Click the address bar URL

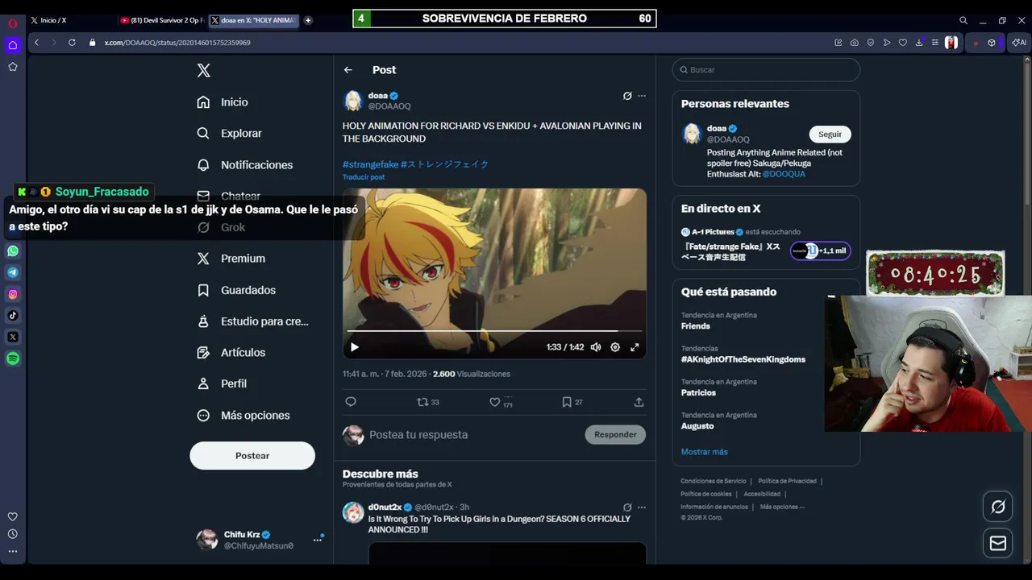177,43
